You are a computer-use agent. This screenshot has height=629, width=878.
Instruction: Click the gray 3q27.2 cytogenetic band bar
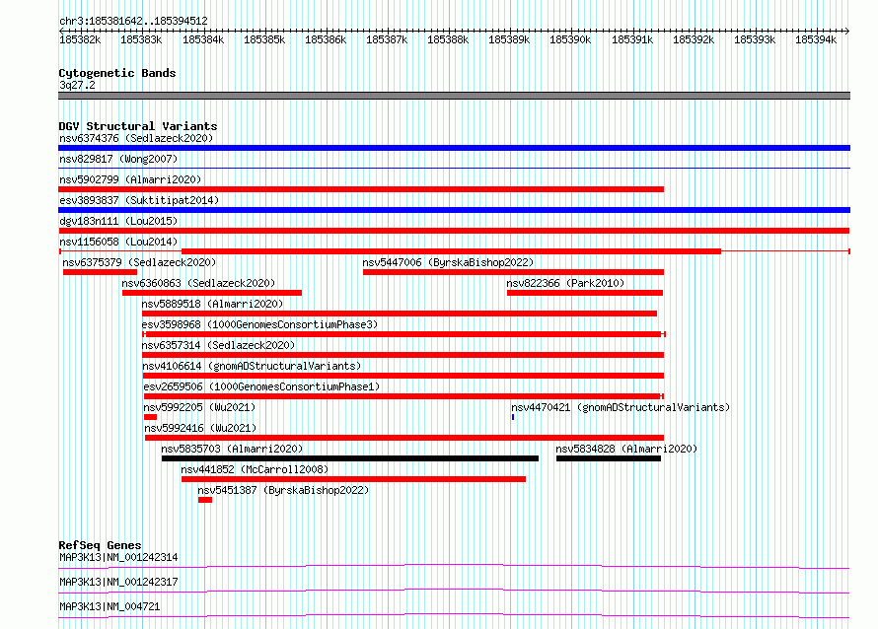[454, 96]
